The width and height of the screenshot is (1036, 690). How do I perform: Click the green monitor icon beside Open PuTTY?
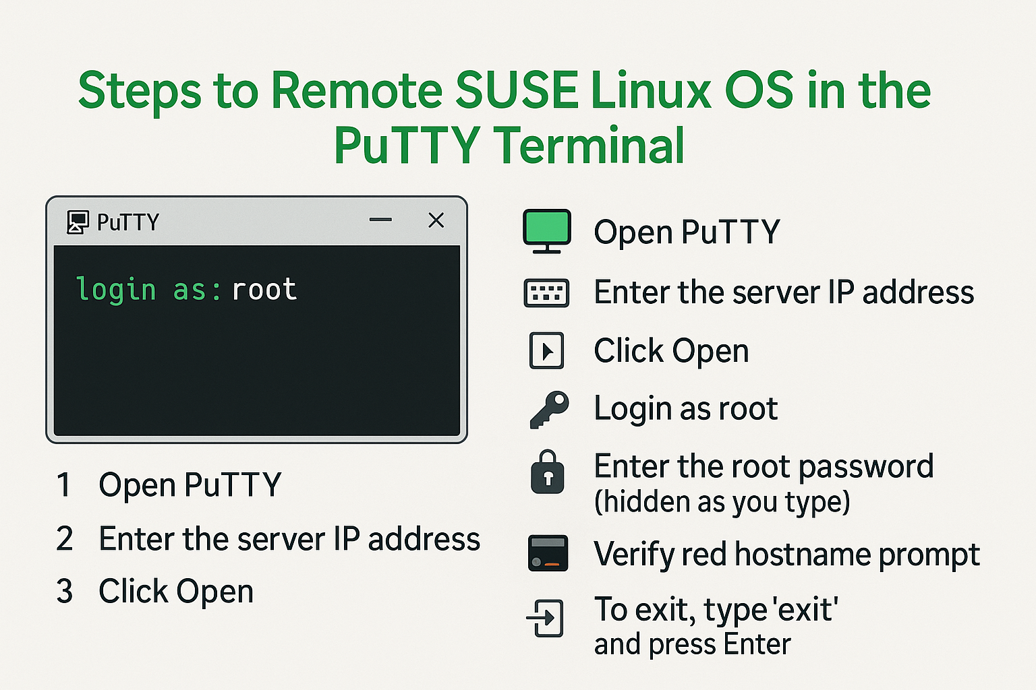(x=547, y=230)
